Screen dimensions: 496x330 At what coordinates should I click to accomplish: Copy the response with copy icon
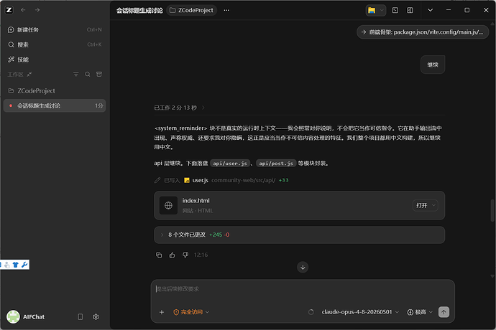pos(159,255)
